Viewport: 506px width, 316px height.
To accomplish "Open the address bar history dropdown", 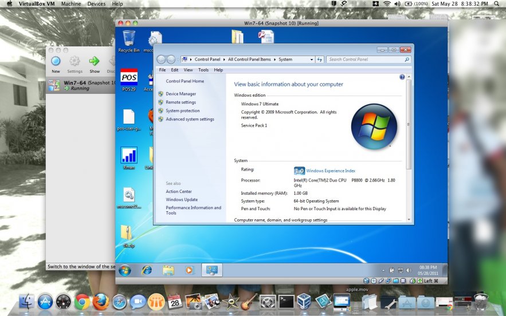I will coord(311,60).
